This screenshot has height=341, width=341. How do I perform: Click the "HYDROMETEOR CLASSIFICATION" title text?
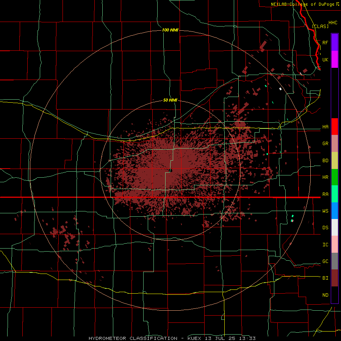click(133, 338)
